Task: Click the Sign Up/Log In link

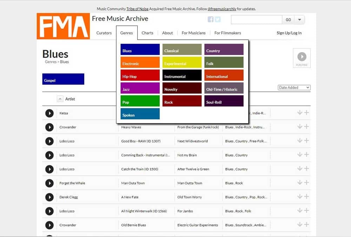Action: click(289, 33)
